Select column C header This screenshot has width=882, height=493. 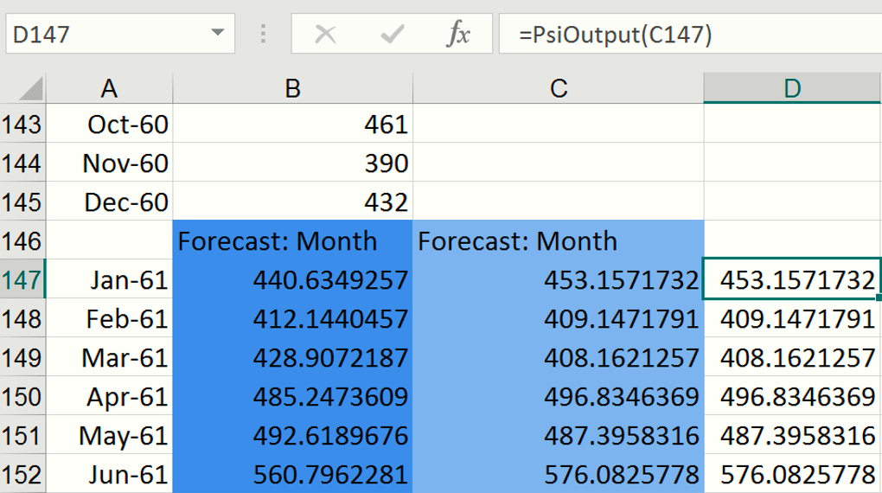coord(559,88)
